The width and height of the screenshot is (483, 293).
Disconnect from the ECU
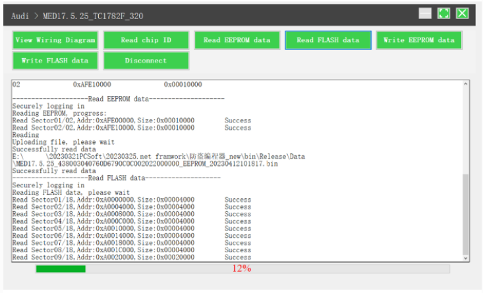pyautogui.click(x=146, y=61)
